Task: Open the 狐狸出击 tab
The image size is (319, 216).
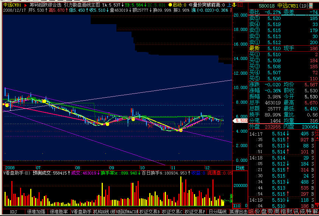Action: (238, 212)
